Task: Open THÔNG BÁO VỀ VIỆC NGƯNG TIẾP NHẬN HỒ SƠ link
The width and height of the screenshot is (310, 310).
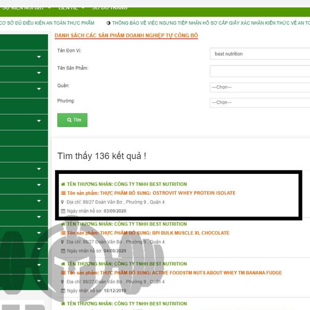Action: tap(211, 23)
